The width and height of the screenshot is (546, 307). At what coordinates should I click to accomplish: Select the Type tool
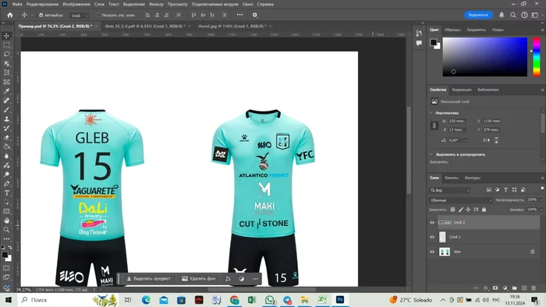[6, 193]
